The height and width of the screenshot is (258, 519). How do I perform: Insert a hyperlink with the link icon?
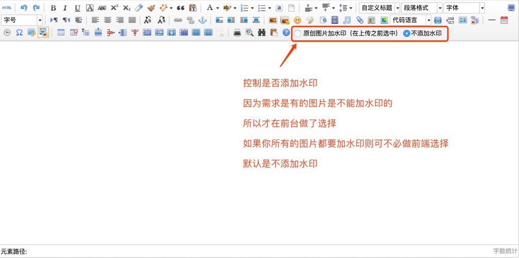coord(178,20)
